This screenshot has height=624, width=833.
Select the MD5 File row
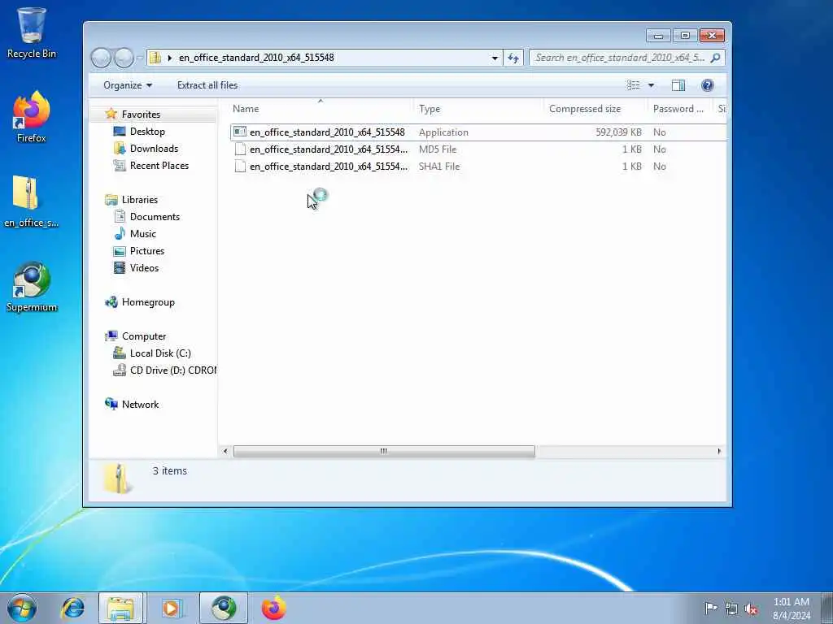coord(478,149)
